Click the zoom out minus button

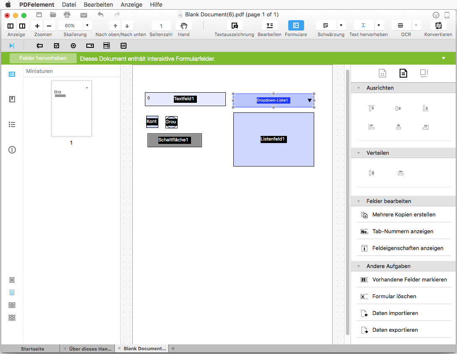click(x=49, y=26)
